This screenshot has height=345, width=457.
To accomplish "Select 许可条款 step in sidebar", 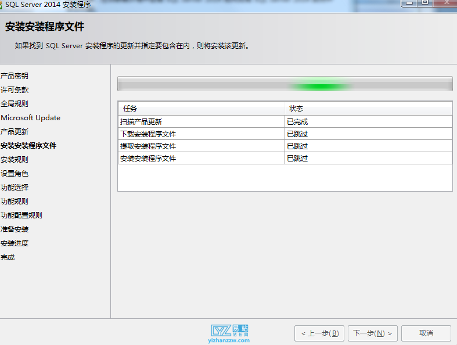I will click(15, 90).
